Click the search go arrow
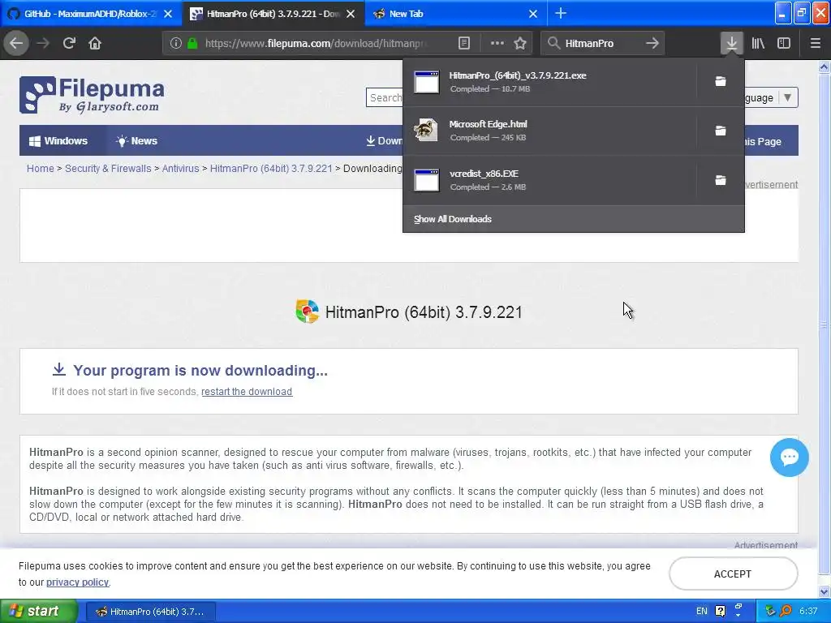This screenshot has width=831, height=623. pos(652,43)
